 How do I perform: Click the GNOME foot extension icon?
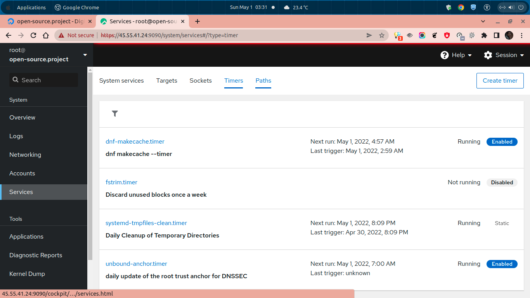coord(435,35)
